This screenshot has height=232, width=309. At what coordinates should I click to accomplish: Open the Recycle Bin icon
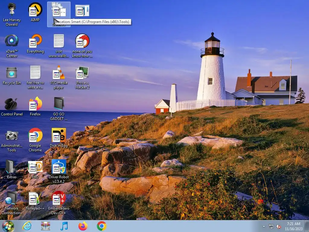tap(12, 76)
